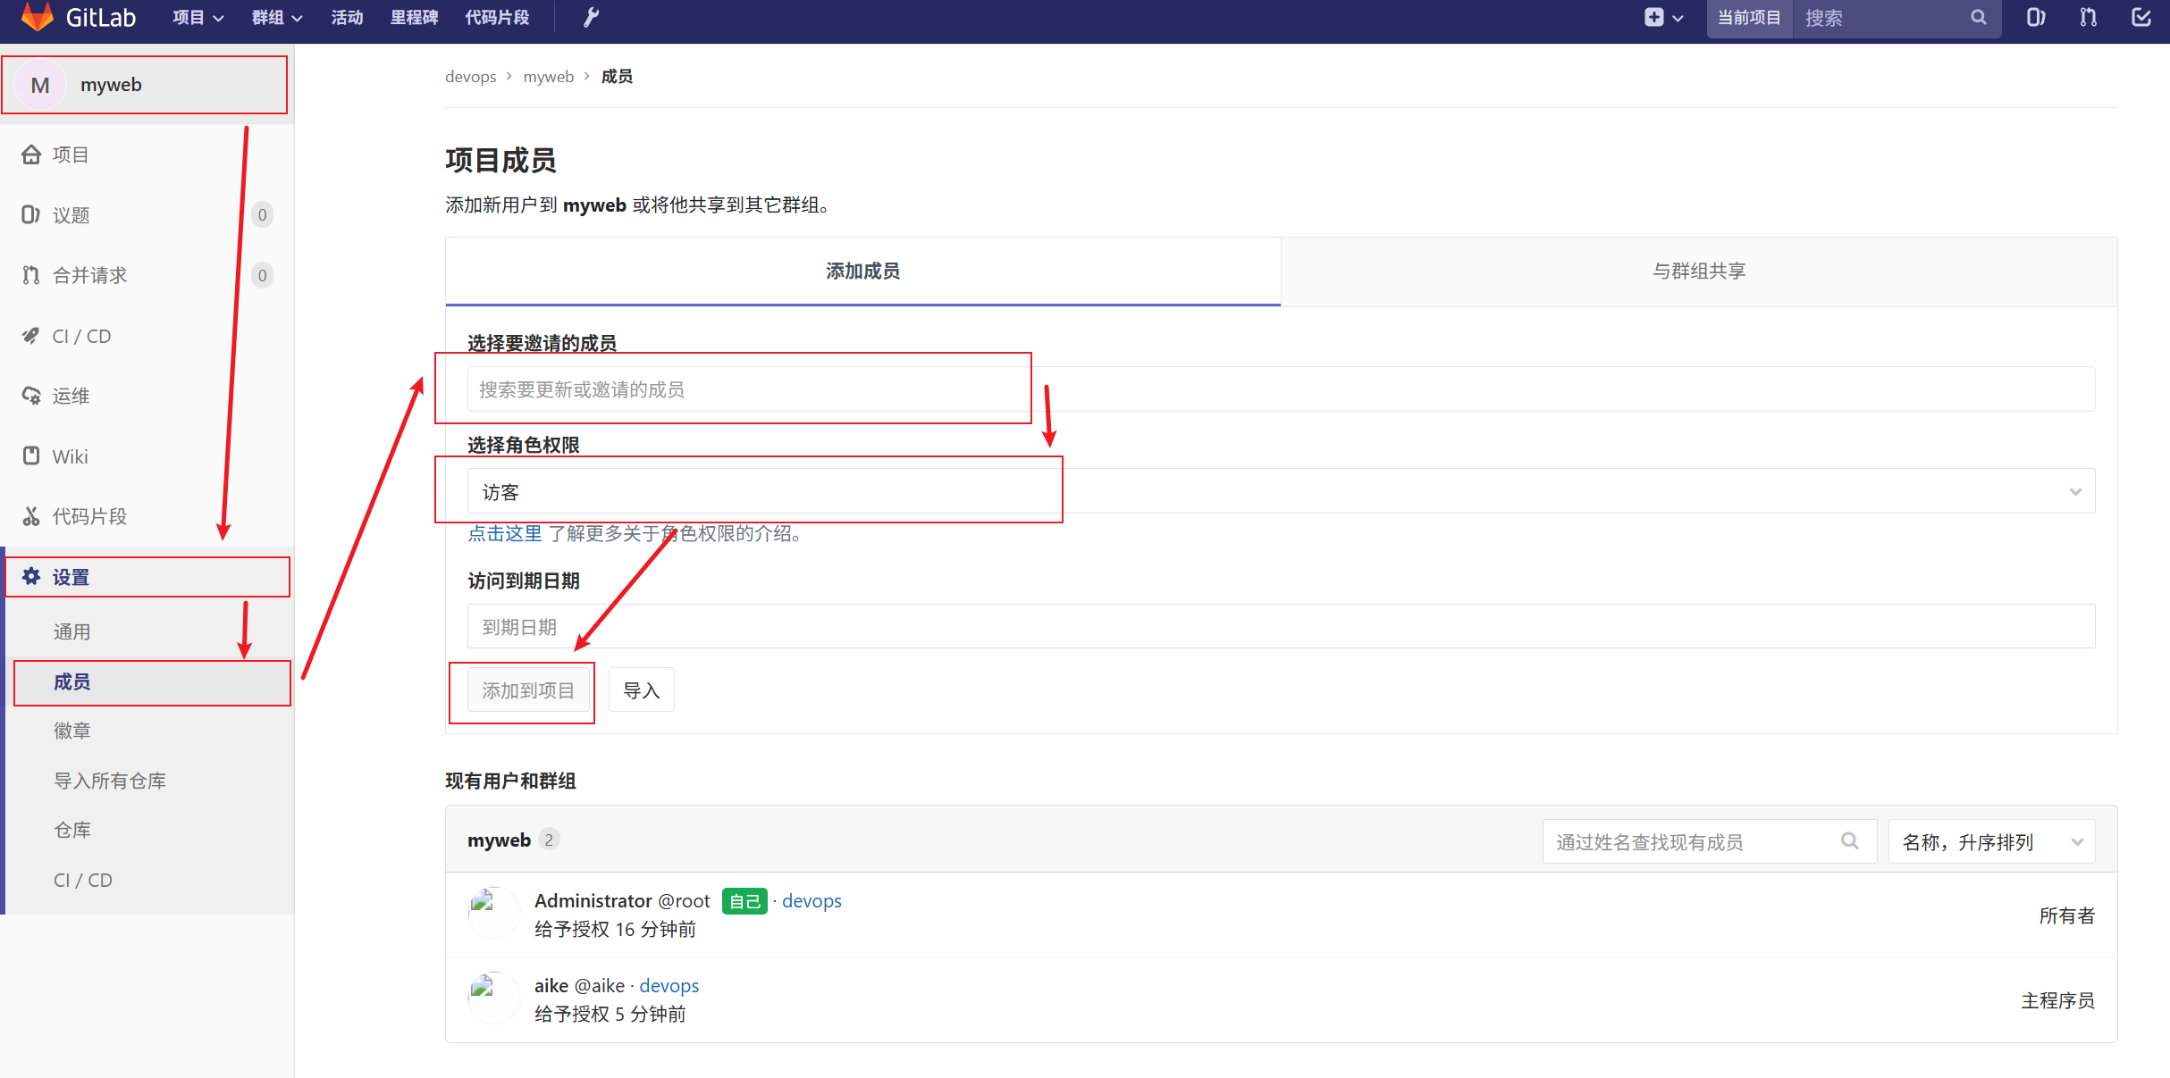This screenshot has width=2170, height=1078.
Task: Click the plus create-new icon
Action: pos(1653,17)
